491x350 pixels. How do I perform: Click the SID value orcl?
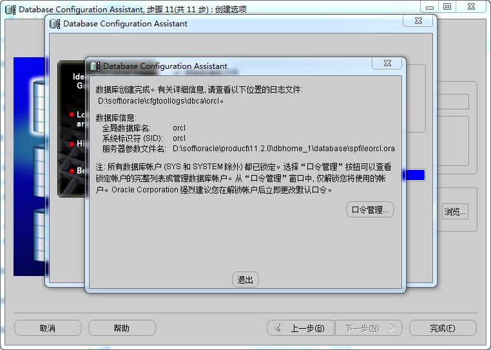pos(179,138)
